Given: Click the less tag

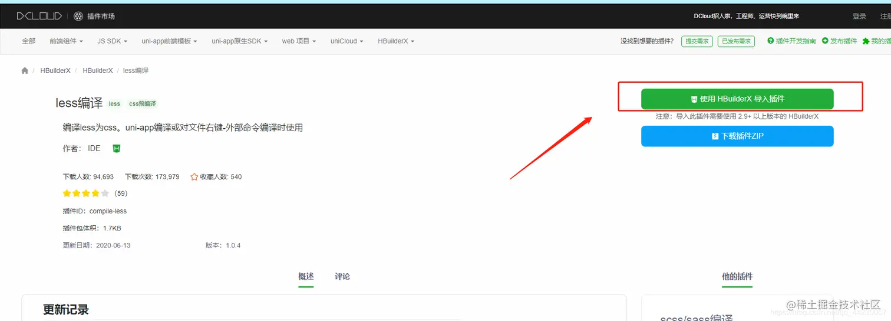Looking at the screenshot, I should pyautogui.click(x=114, y=103).
